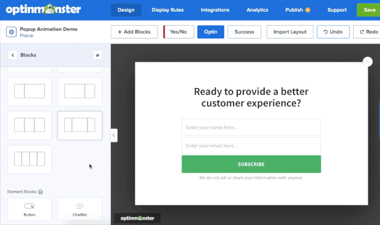This screenshot has width=380, height=225.
Task: Open the Integrations tab
Action: click(215, 10)
